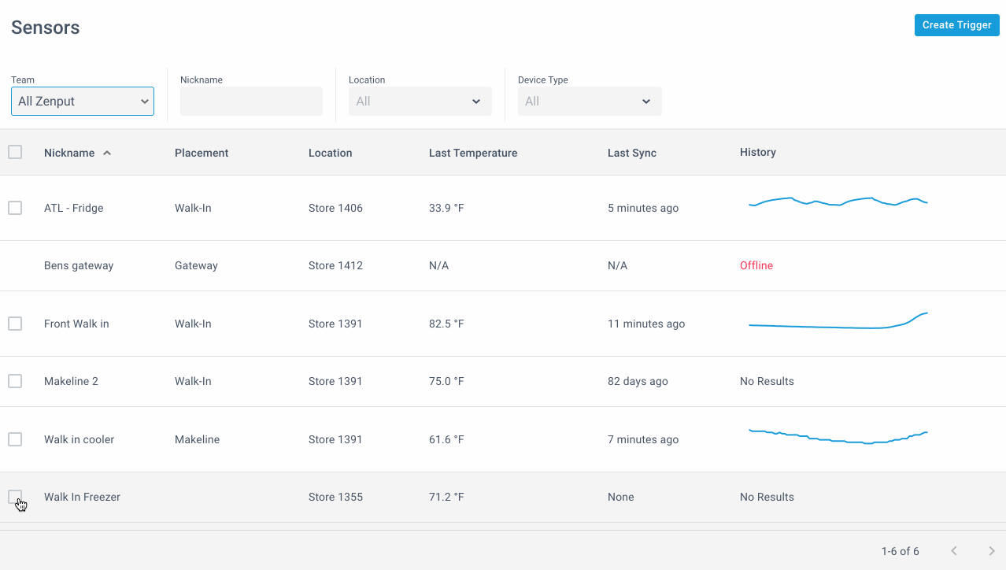Click the Offline status for Bens gateway
Viewport: 1006px width, 570px height.
pos(756,266)
